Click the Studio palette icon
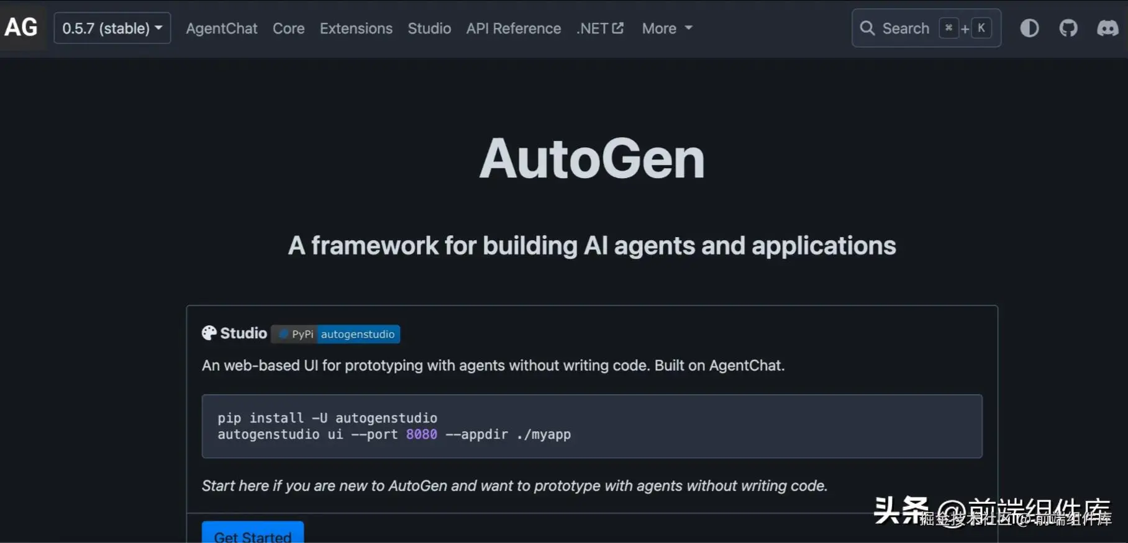The image size is (1128, 543). [209, 333]
